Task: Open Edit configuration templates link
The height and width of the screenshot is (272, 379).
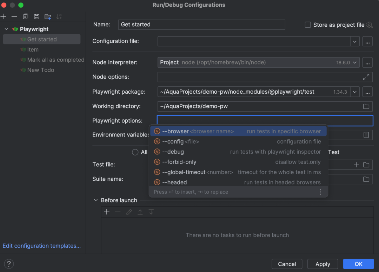Action: [41, 246]
